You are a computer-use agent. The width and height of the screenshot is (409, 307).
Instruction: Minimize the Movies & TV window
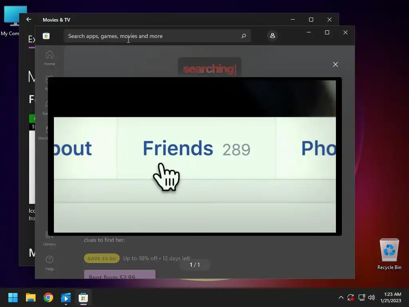click(x=293, y=20)
